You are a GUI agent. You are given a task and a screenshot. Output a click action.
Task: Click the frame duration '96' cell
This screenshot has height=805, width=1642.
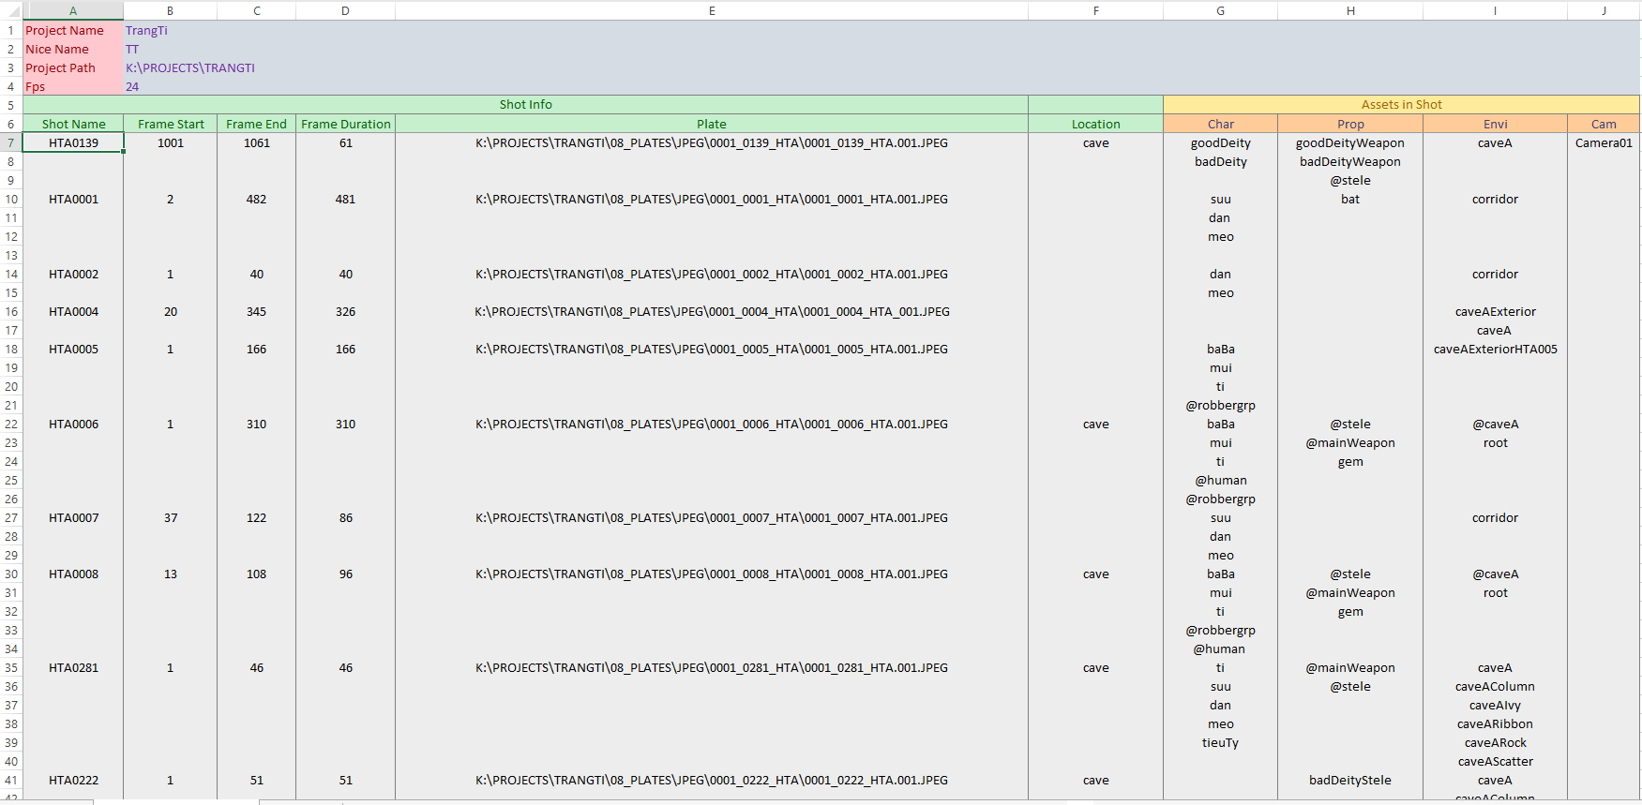point(345,574)
